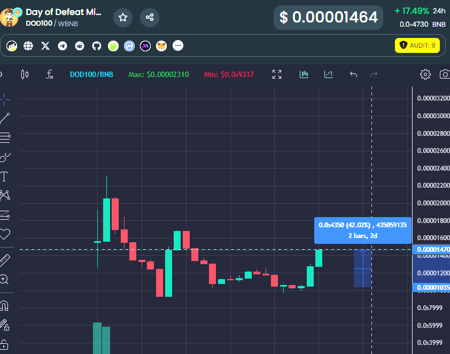The image size is (450, 354).
Task: Select the crosshair cursor tool
Action: [5, 99]
